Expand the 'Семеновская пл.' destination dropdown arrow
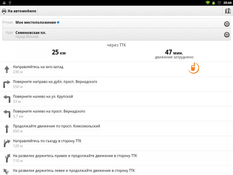 (227, 35)
